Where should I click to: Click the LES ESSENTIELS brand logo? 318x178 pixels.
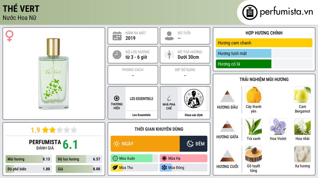pos(142,99)
